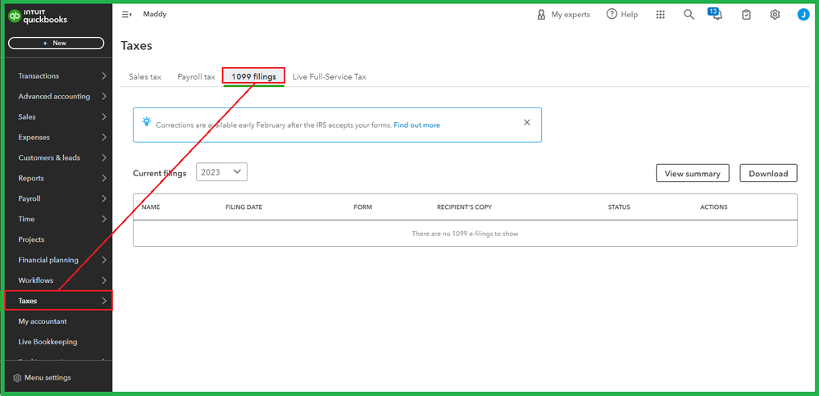Expand the Advanced accounting chevron
This screenshot has width=819, height=396.
tap(104, 97)
